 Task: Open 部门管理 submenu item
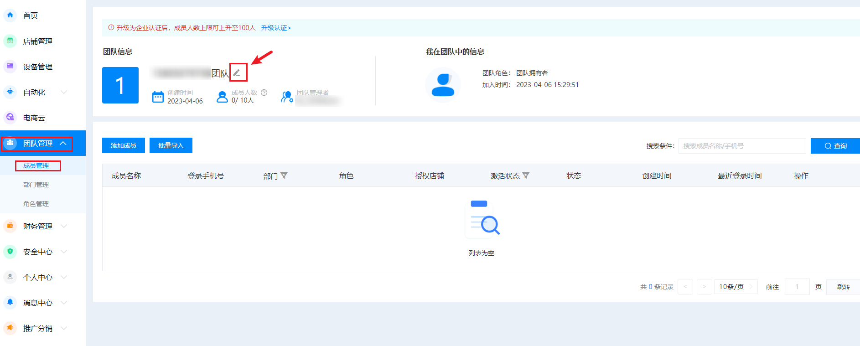(x=36, y=185)
